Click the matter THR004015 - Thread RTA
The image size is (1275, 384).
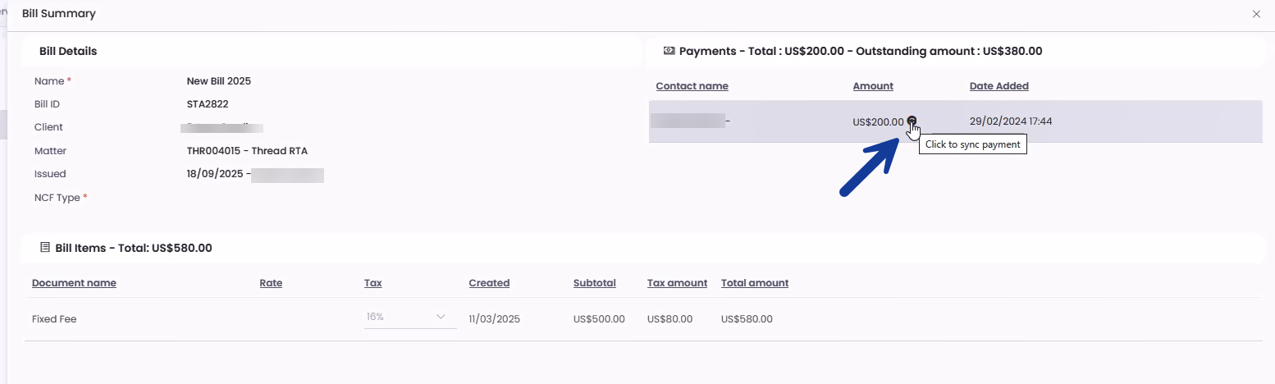click(247, 151)
